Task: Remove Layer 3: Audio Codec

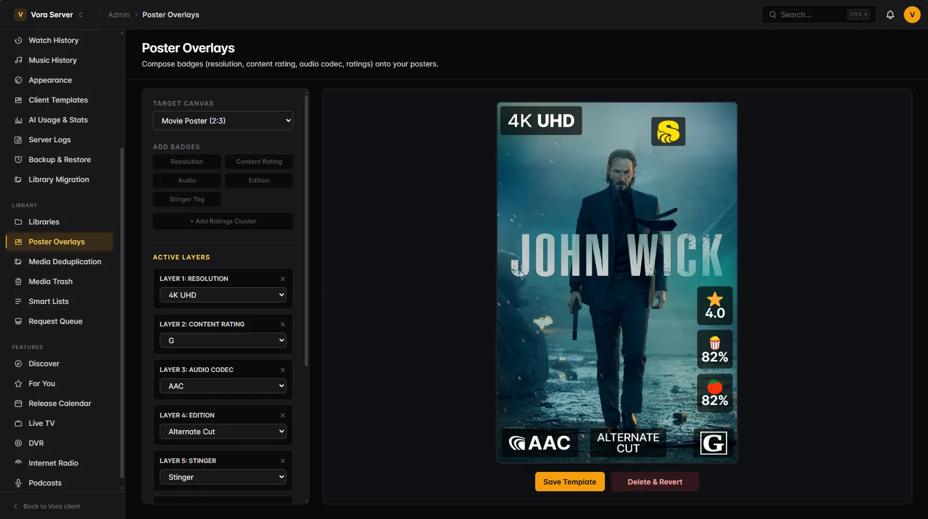Action: click(283, 370)
